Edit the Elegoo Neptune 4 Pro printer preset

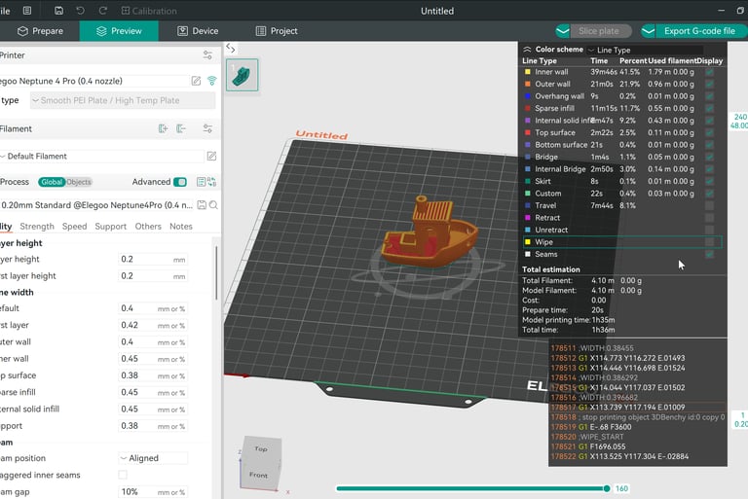(x=196, y=81)
